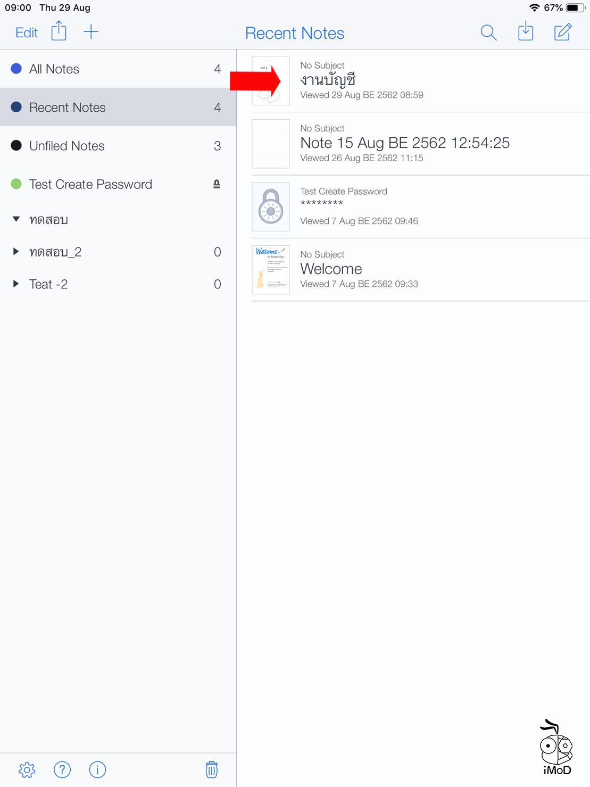Screen dimensions: 590x787
Task: Open the Help question mark icon
Action: point(62,769)
